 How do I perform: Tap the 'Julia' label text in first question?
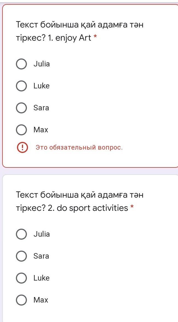[42, 64]
